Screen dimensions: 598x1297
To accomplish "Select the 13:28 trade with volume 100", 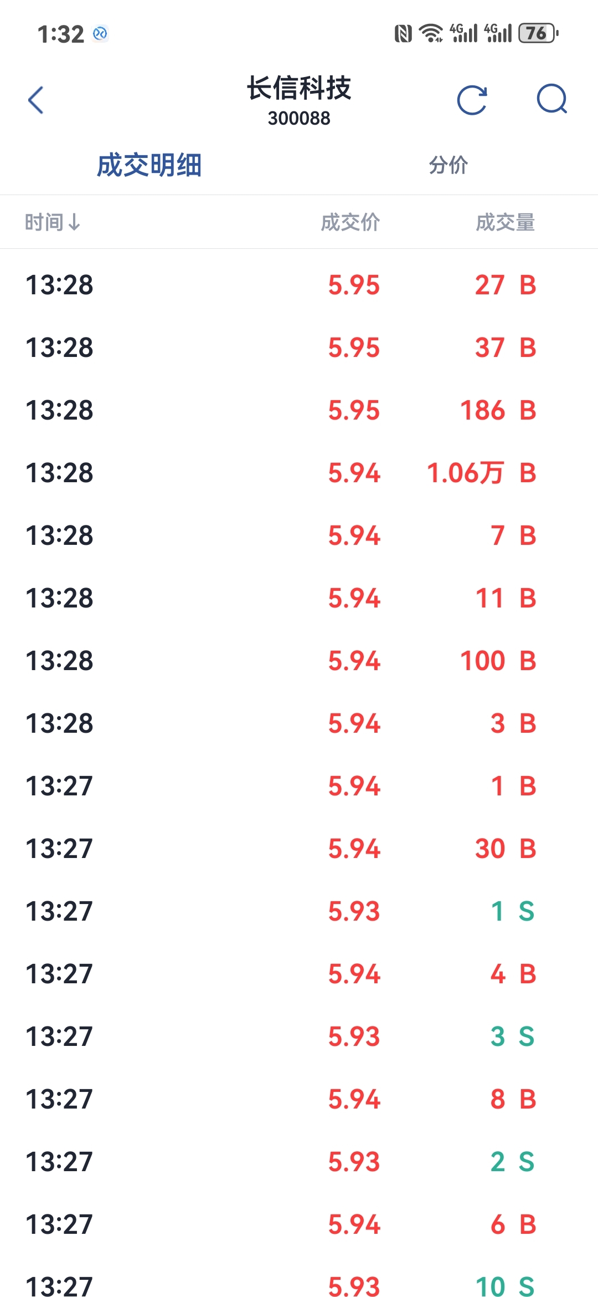I will pyautogui.click(x=299, y=661).
